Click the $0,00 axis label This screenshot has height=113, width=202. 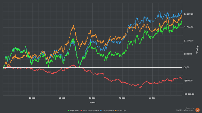point(187,67)
